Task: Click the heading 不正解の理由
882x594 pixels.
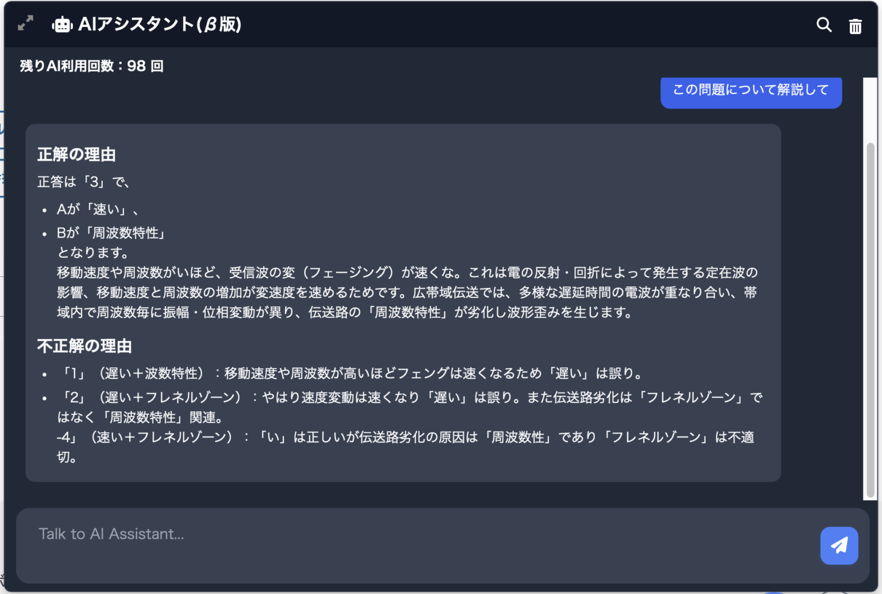Action: 84,346
